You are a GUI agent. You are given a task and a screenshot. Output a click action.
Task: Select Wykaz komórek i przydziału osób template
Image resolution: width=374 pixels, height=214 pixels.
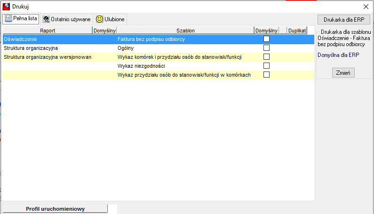click(179, 57)
